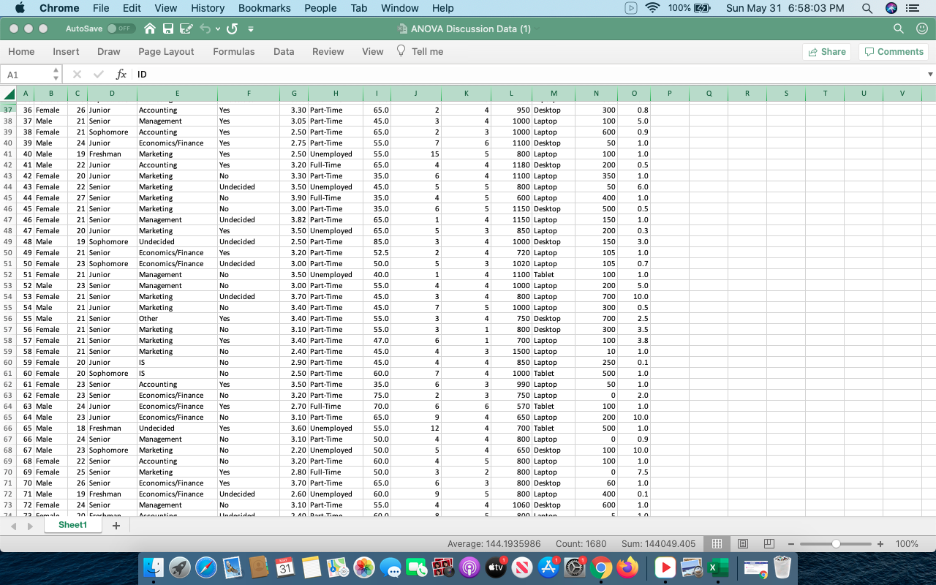
Task: Switch to Page Break Preview icon
Action: tap(769, 544)
